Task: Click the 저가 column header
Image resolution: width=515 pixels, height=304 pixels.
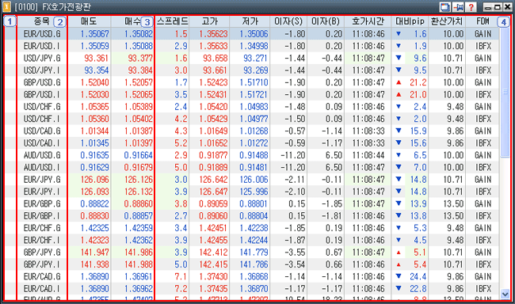Action: [250, 21]
